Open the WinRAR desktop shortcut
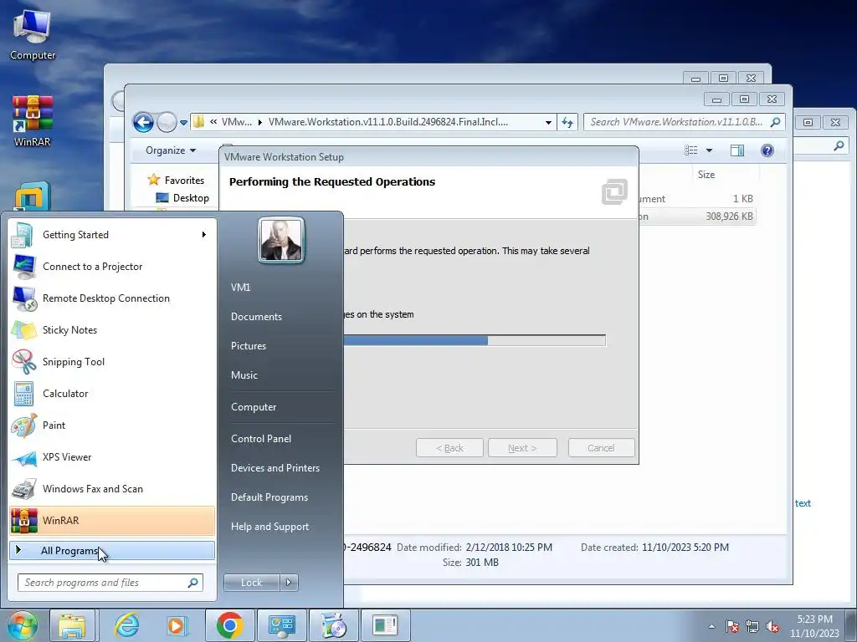This screenshot has width=857, height=642. pyautogui.click(x=33, y=121)
